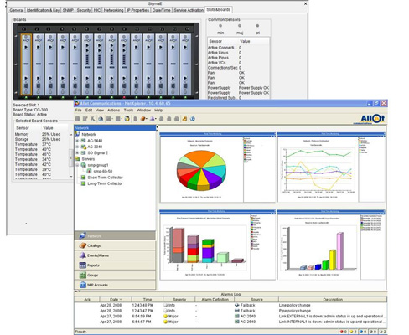Click the blue alarm counter in status bar
This screenshot has height=335, width=409.
click(363, 332)
